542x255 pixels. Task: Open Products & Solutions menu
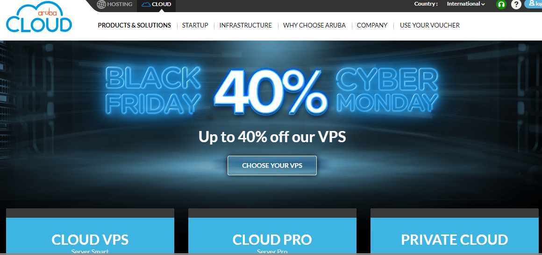tap(135, 25)
